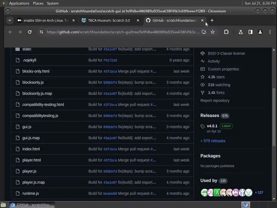Click the clock showing Sun Jul 21
Image resolution: width=277 pixels, height=208 pixels.
[260, 3]
